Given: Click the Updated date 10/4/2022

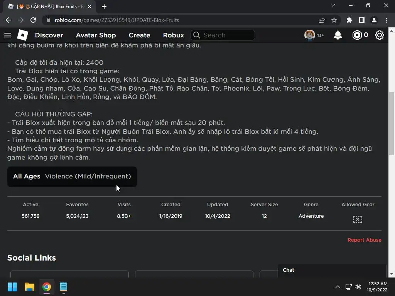Looking at the screenshot, I should click(218, 216).
